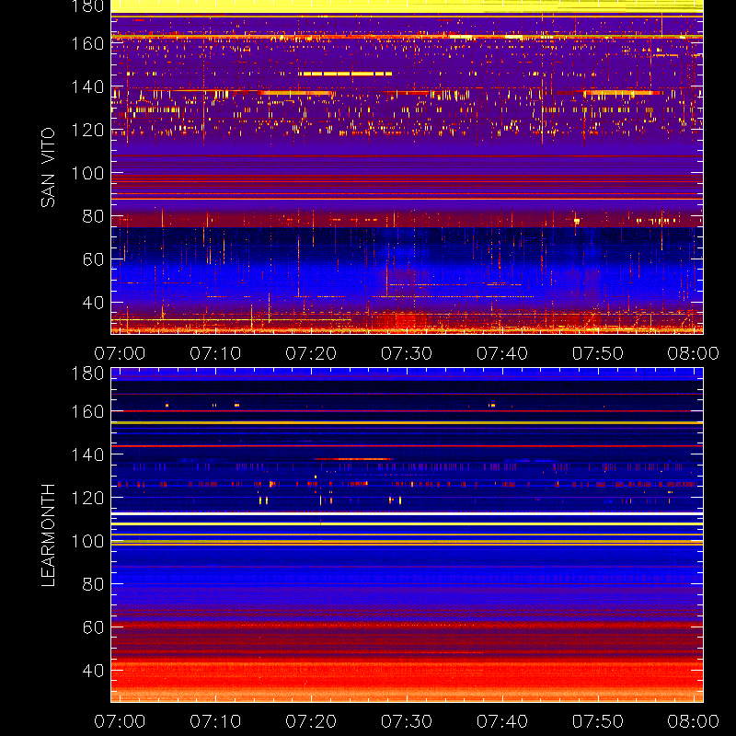Click the 07:30 time label under Learmonth plot
736x736 pixels.
pos(407,721)
